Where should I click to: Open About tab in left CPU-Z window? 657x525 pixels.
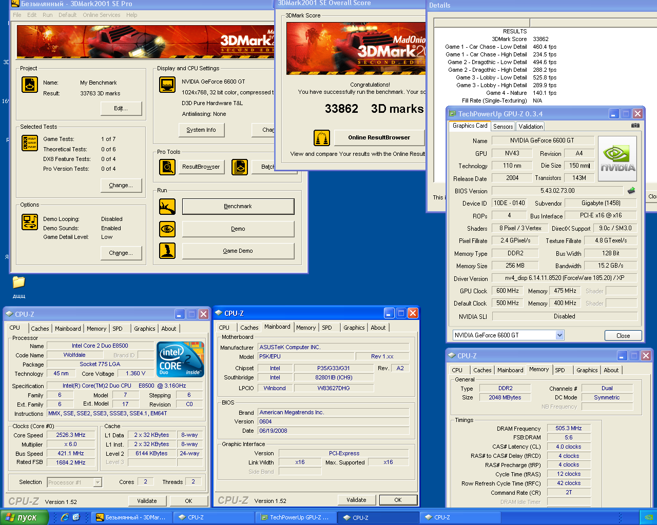click(x=169, y=329)
